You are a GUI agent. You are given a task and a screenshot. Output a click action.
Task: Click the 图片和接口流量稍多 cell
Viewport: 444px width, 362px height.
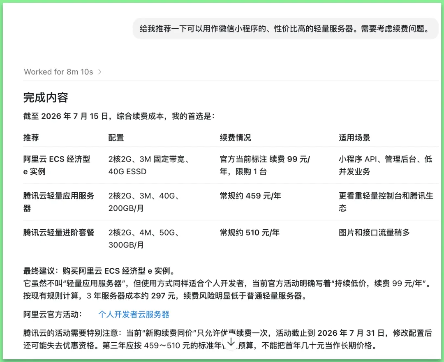pos(375,233)
